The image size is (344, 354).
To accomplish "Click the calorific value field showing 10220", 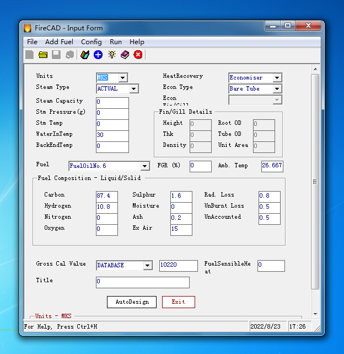I will point(178,266).
